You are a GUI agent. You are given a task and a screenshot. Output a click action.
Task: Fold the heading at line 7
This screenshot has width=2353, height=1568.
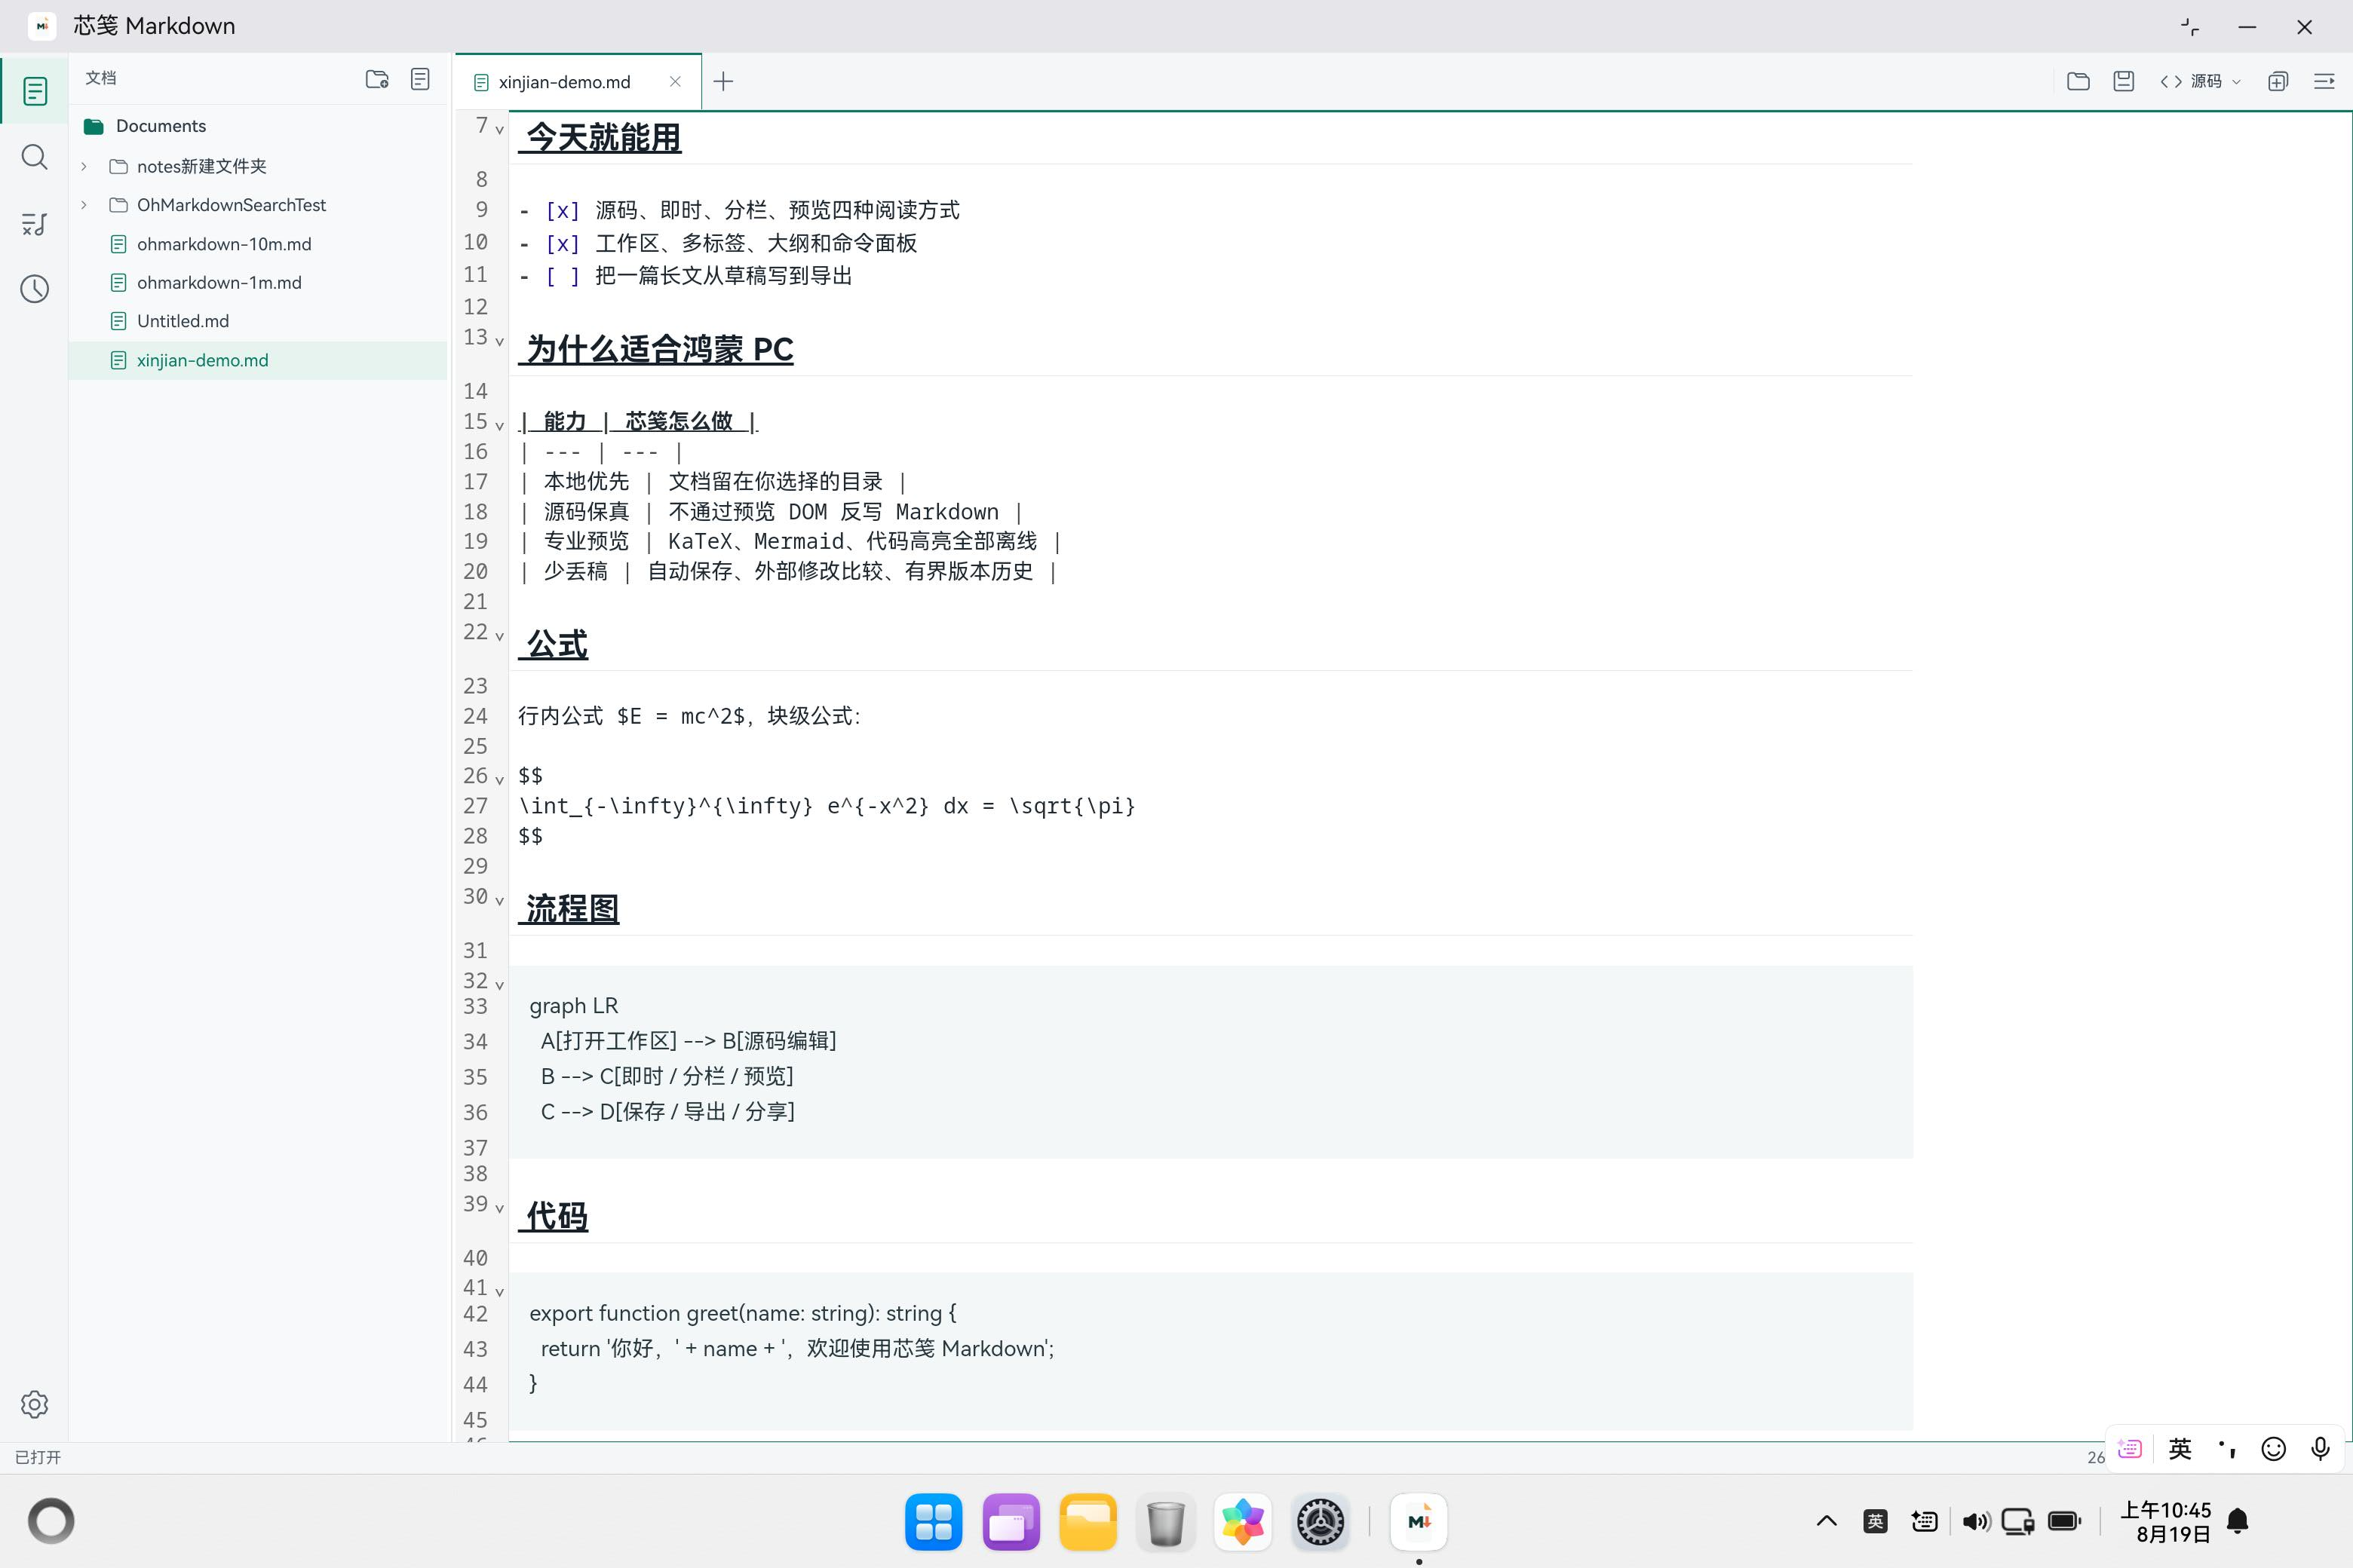pos(499,130)
